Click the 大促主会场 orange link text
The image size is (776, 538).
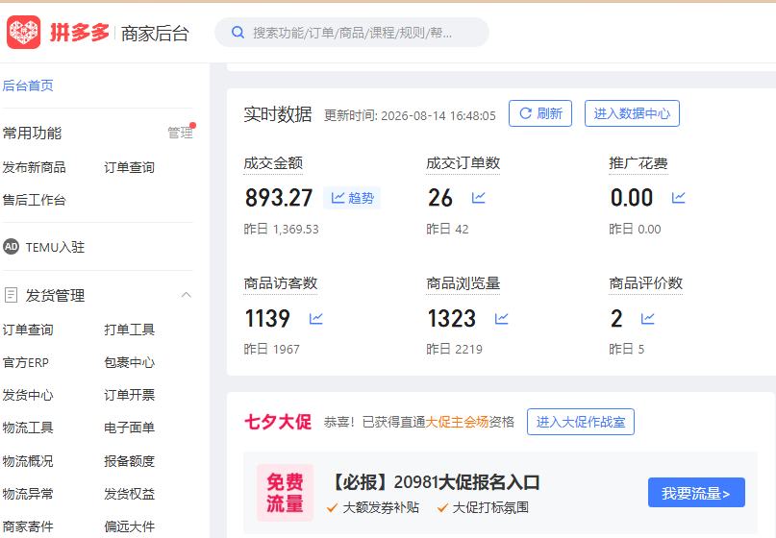457,422
